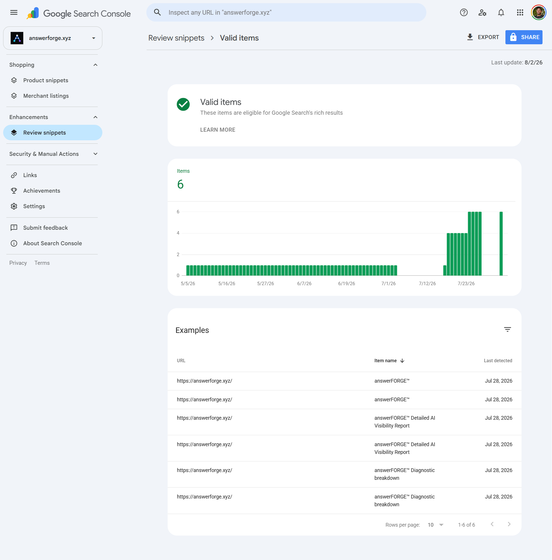
Task: Click the Valid items breadcrumb title
Action: click(x=239, y=38)
